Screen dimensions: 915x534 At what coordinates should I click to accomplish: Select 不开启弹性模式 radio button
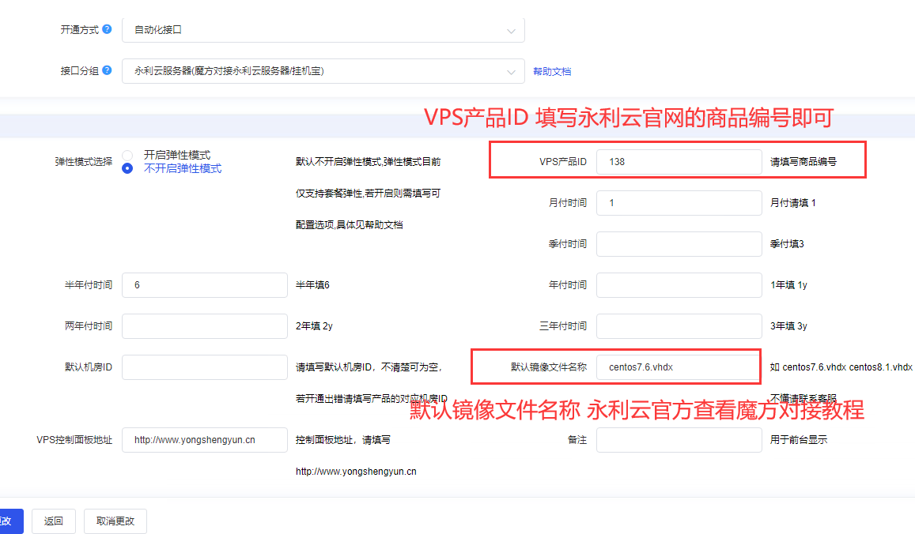tap(127, 168)
